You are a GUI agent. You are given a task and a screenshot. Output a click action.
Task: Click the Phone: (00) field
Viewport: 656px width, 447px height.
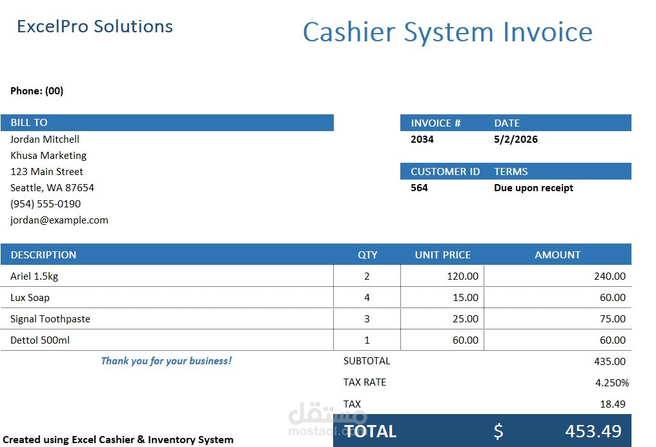(37, 91)
